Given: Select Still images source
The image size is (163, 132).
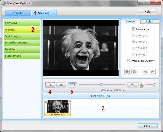Looking at the screenshot, I should [x=22, y=36].
